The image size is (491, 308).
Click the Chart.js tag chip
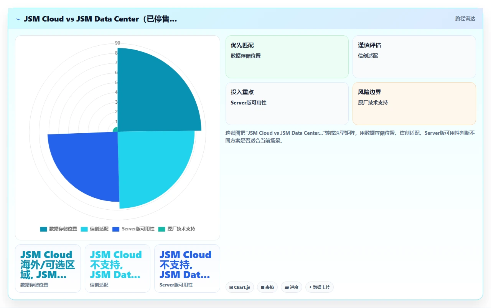click(x=240, y=287)
